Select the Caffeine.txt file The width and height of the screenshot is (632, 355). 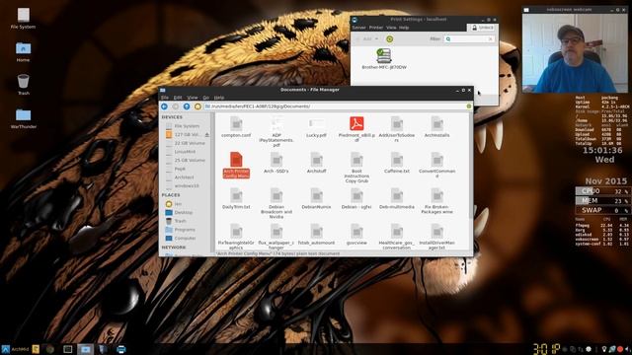click(397, 163)
